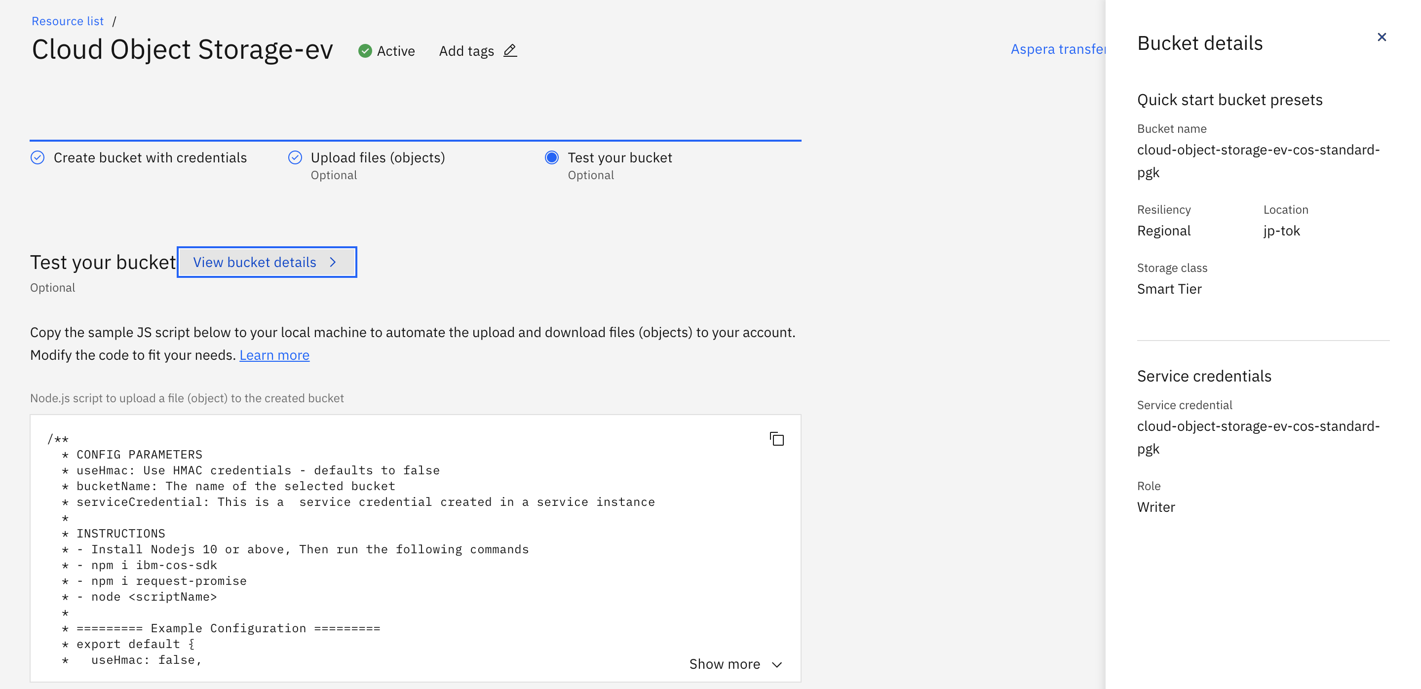The image size is (1421, 689).
Task: Select the bucket name under Quick start presets
Action: coord(1258,161)
